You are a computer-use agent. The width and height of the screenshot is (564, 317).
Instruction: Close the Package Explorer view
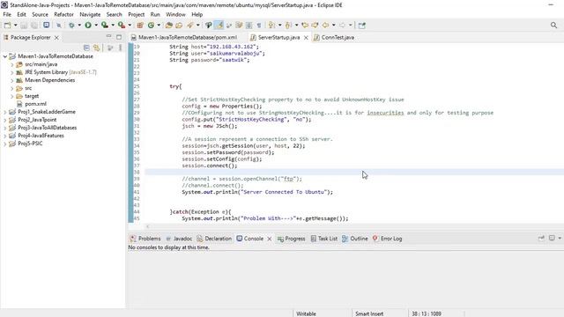pos(56,37)
